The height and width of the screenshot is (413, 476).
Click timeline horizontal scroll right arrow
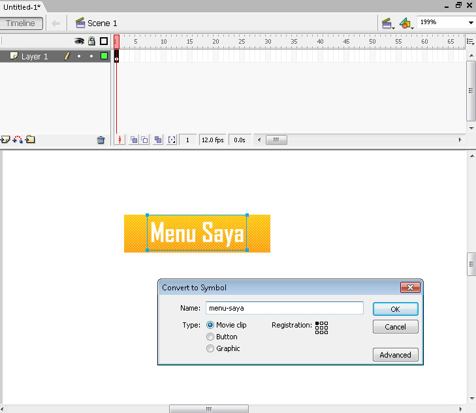[460, 140]
